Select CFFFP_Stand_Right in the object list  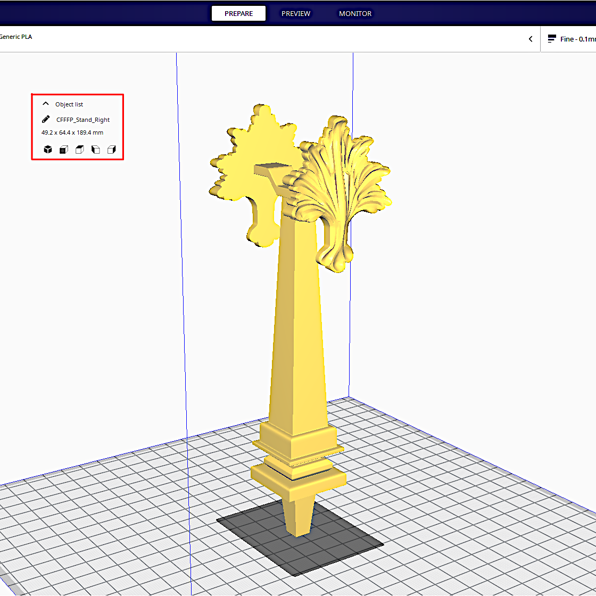83,120
